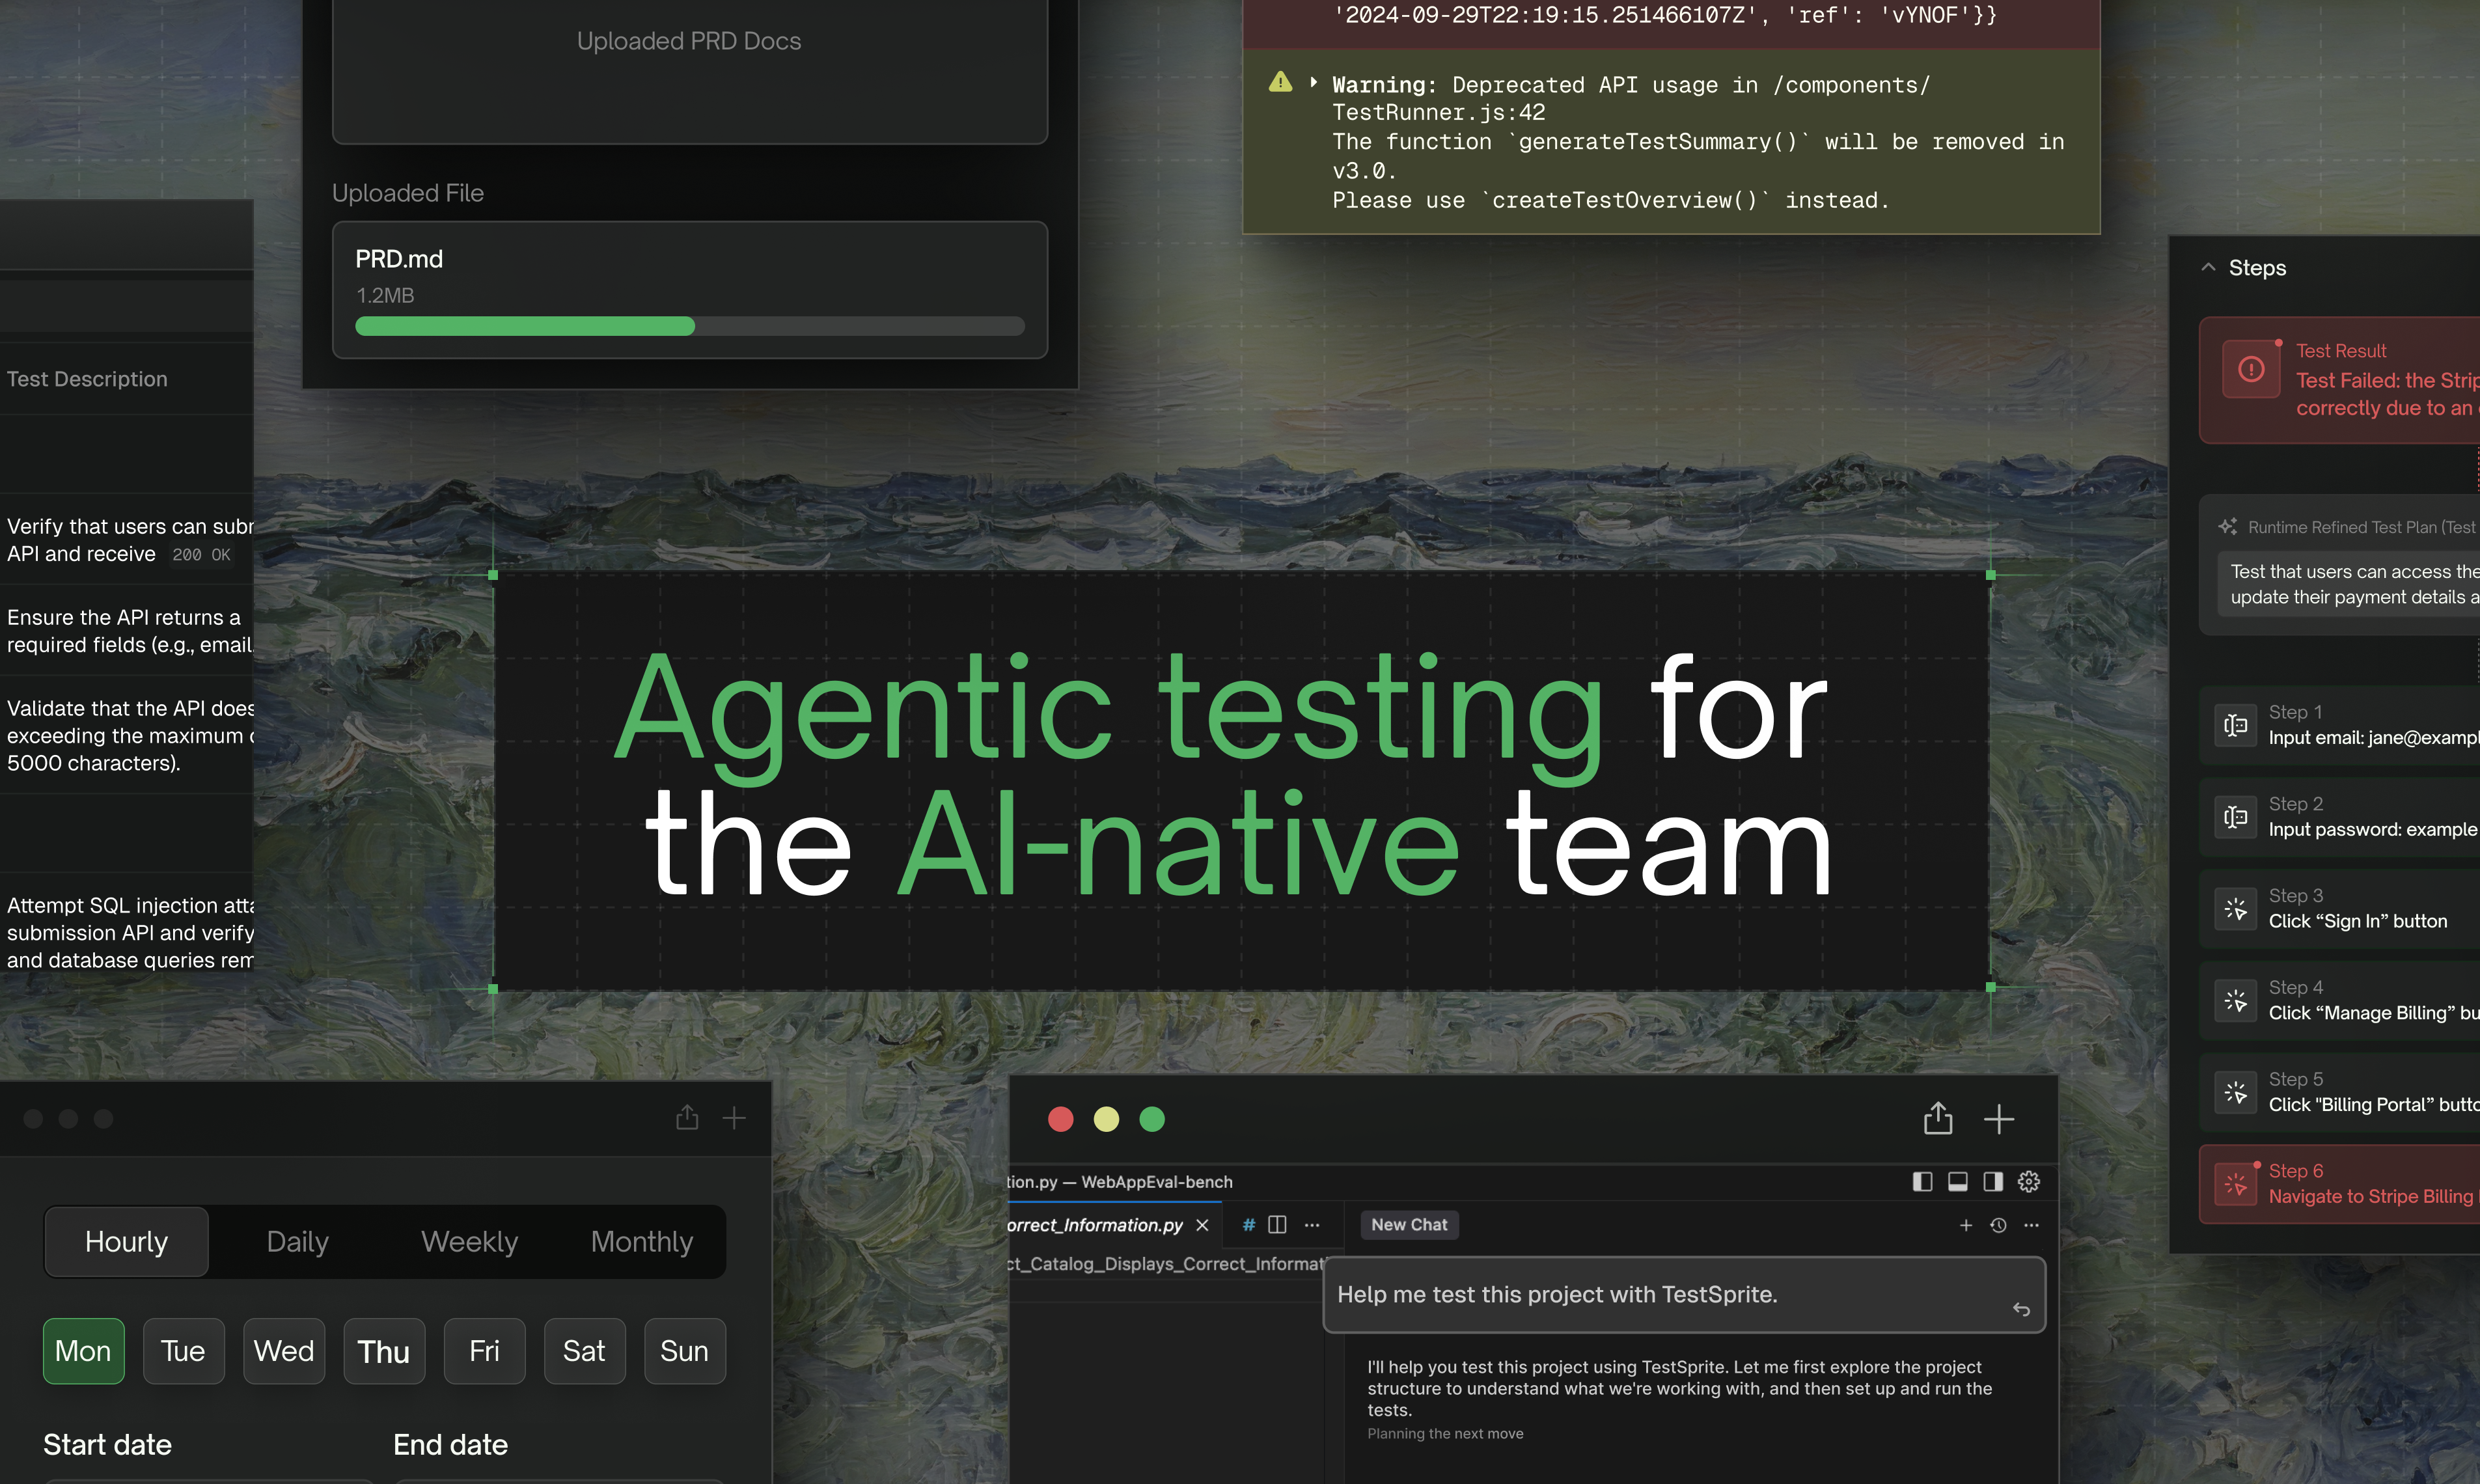Image resolution: width=2480 pixels, height=1484 pixels.
Task: Start a new chat with the plus icon
Action: point(1966,1227)
